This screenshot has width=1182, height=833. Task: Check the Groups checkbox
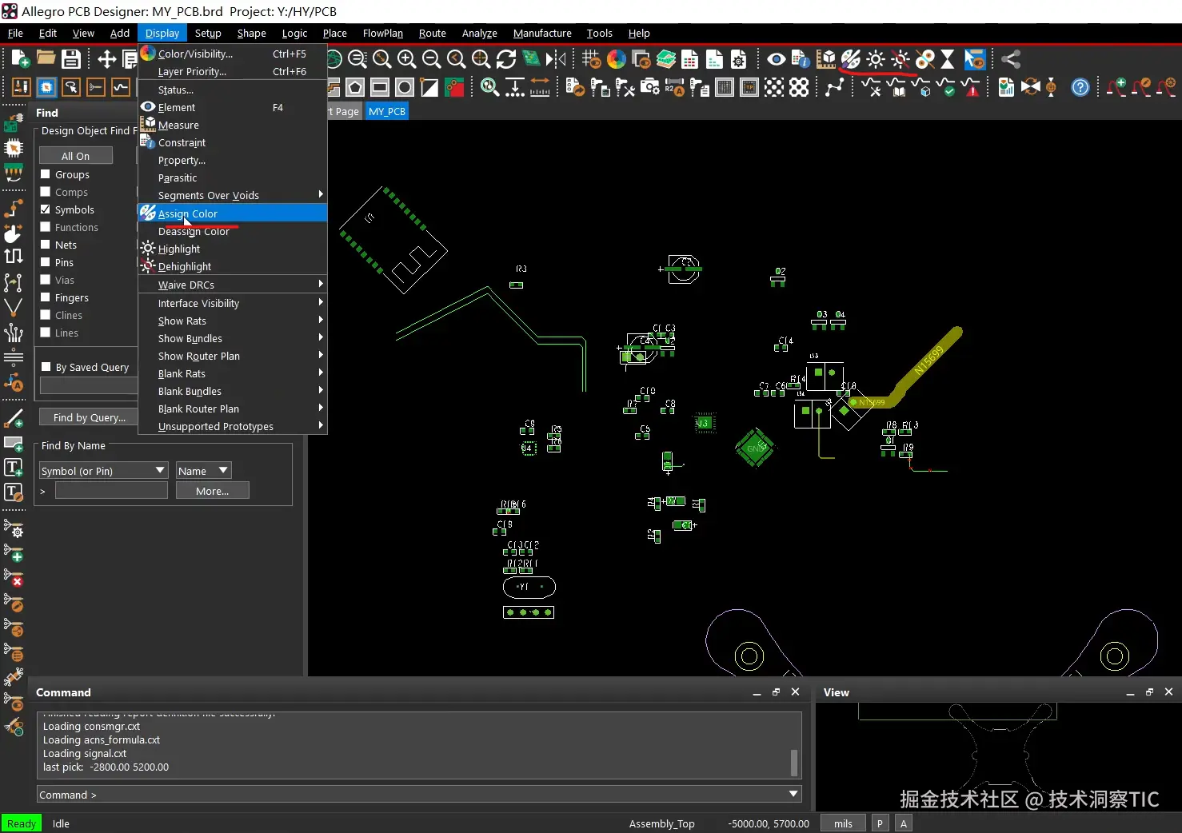click(46, 174)
